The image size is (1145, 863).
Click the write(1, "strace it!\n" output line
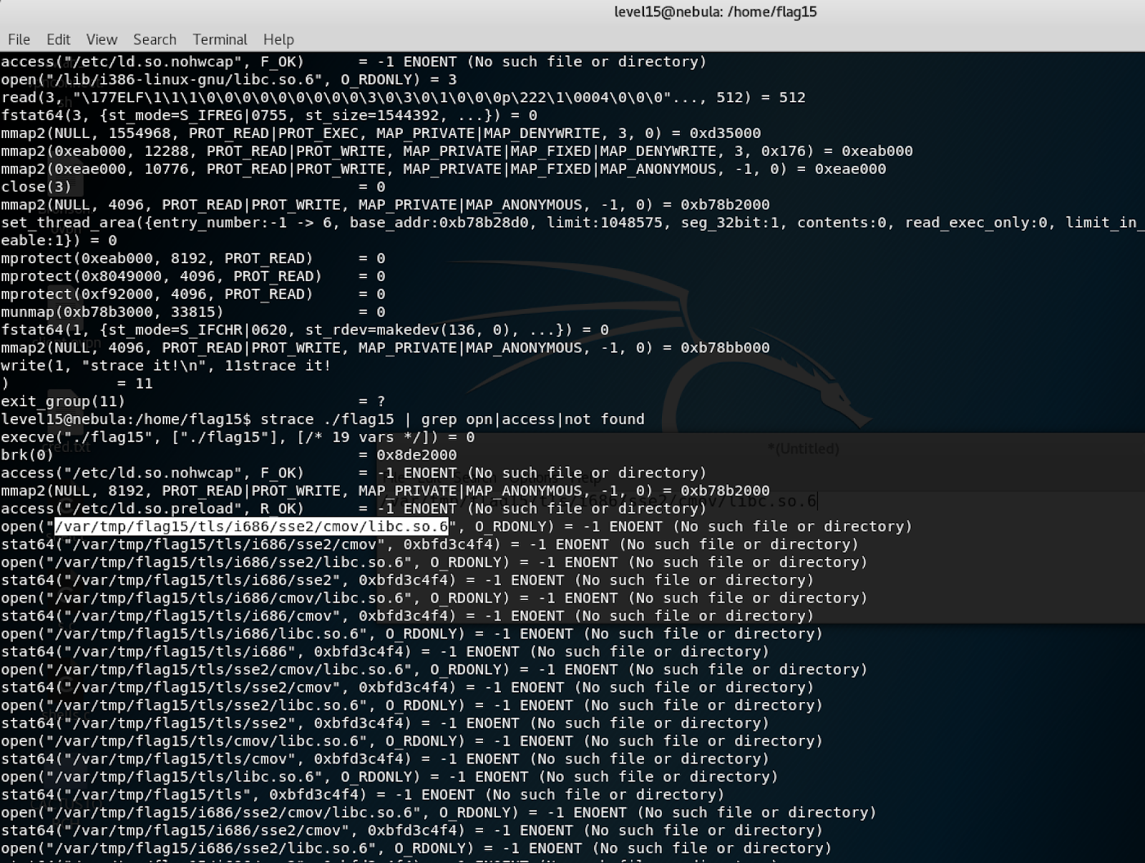coord(165,365)
